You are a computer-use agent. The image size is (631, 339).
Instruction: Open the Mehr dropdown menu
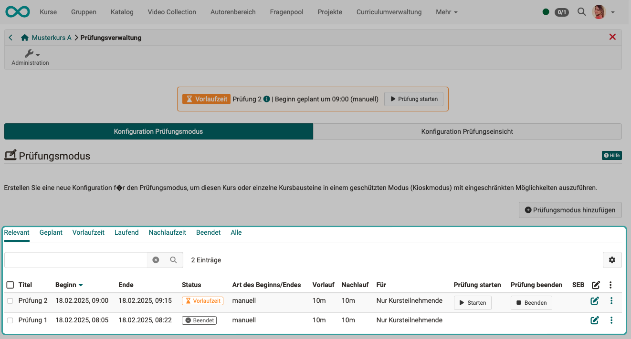pos(446,12)
